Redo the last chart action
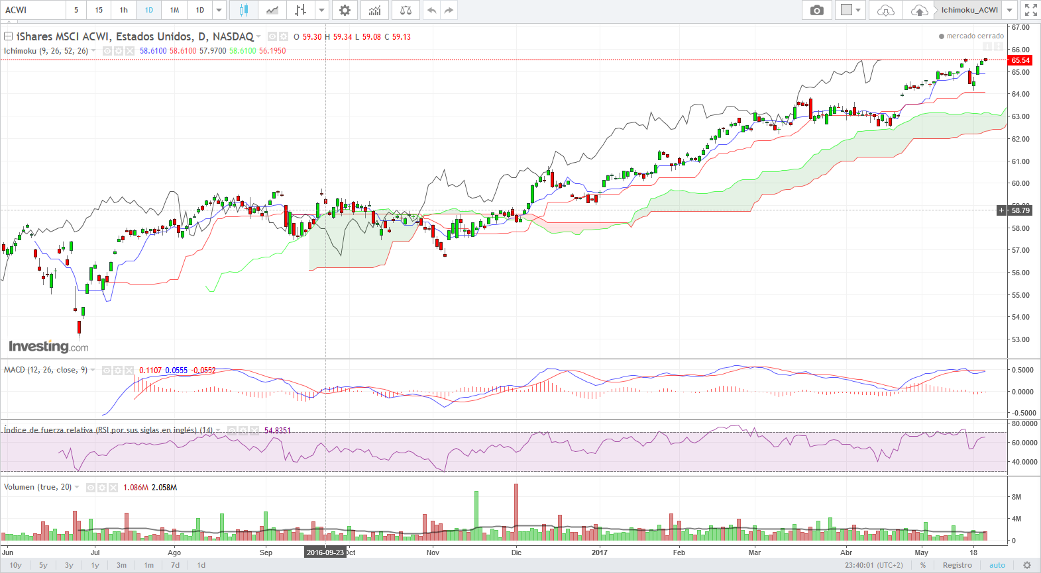Image resolution: width=1041 pixels, height=573 pixels. pos(449,10)
